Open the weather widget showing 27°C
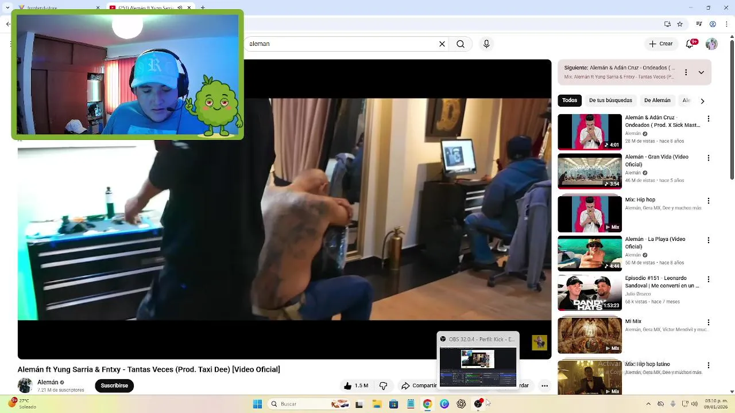This screenshot has width=735, height=413. pyautogui.click(x=22, y=404)
